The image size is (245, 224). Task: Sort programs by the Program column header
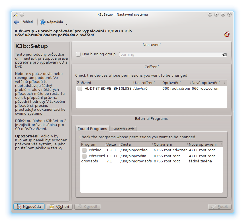(x=93, y=145)
